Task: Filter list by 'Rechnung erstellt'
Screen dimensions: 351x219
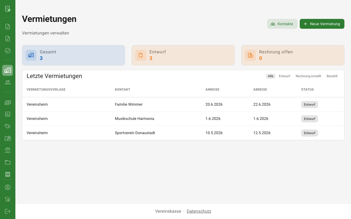Action: [308, 76]
